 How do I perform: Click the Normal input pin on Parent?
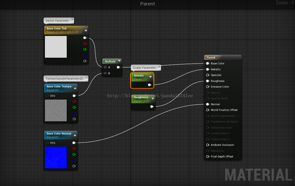point(208,104)
